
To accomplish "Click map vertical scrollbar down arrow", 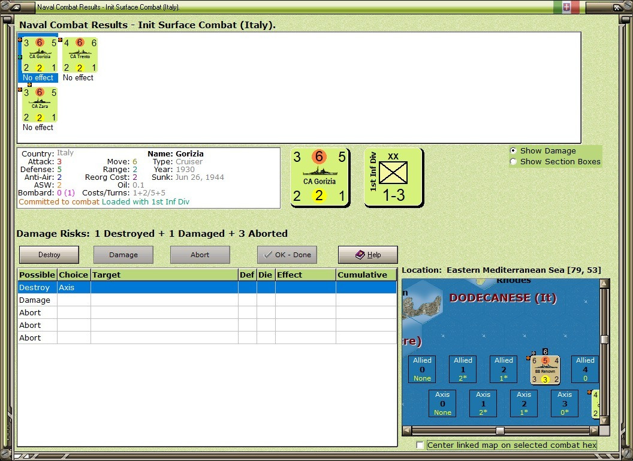I will (604, 421).
